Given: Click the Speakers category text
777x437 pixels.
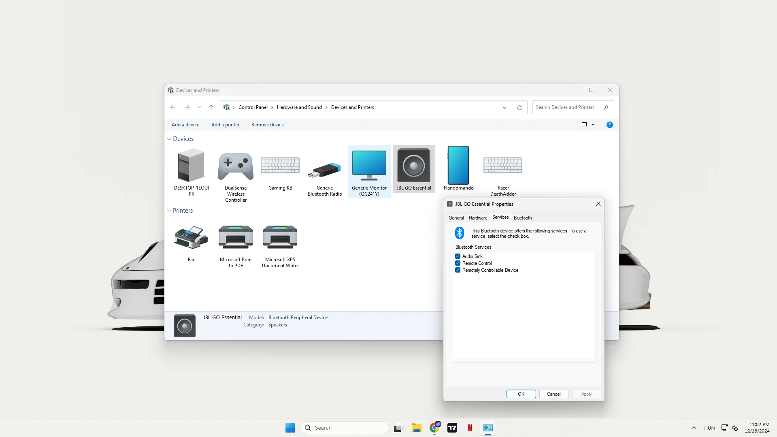Looking at the screenshot, I should pyautogui.click(x=278, y=325).
